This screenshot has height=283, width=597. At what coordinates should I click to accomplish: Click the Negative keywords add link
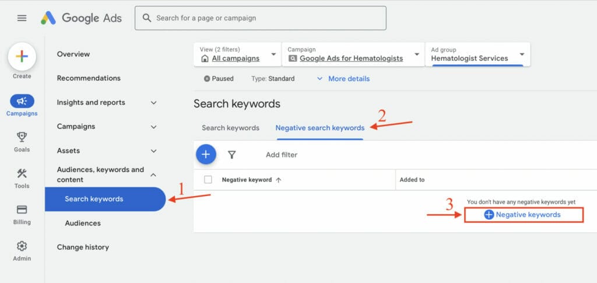tap(523, 215)
